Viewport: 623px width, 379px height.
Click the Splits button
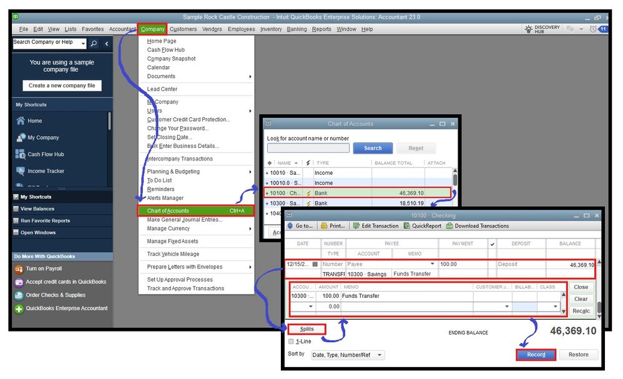pos(307,329)
